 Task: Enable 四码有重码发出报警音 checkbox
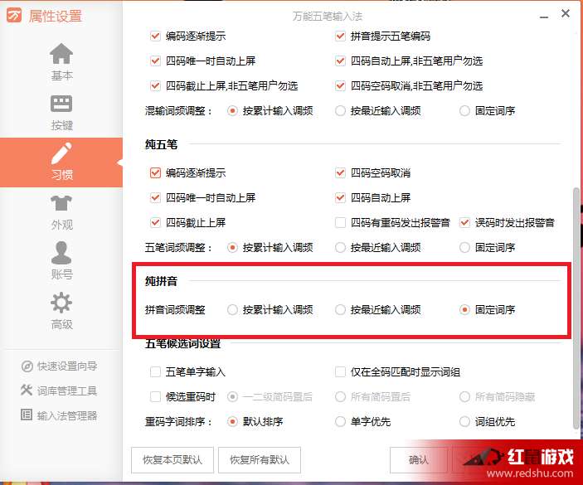tap(340, 223)
